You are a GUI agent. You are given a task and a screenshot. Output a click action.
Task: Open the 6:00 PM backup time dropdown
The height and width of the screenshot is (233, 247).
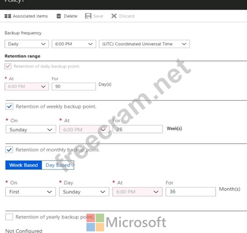click(74, 44)
